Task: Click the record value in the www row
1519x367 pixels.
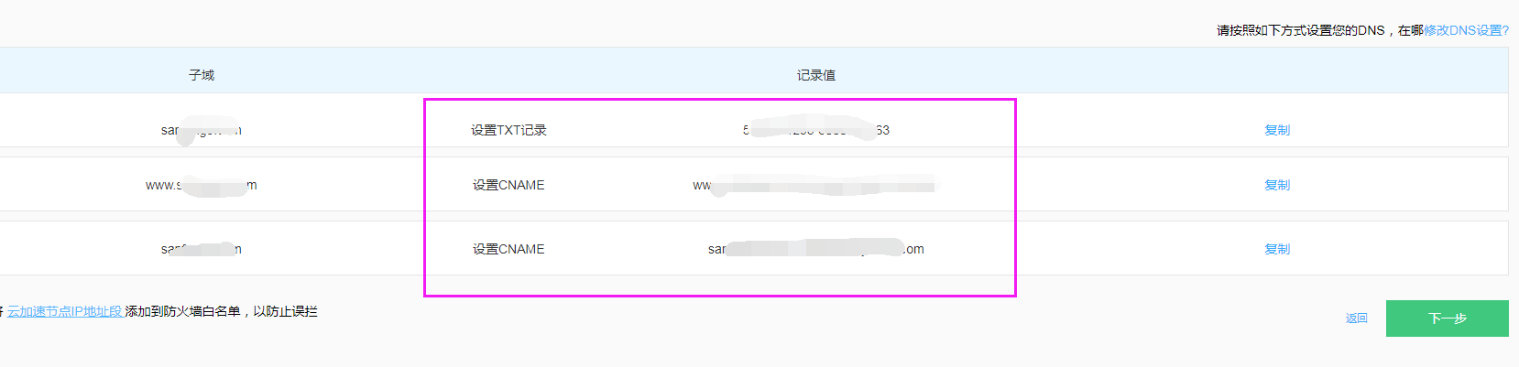Action: pyautogui.click(x=815, y=186)
